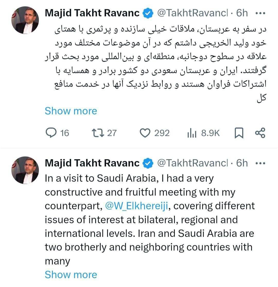Bookmark the Persian tweet
Screen dimensions: 278x287
point(239,133)
